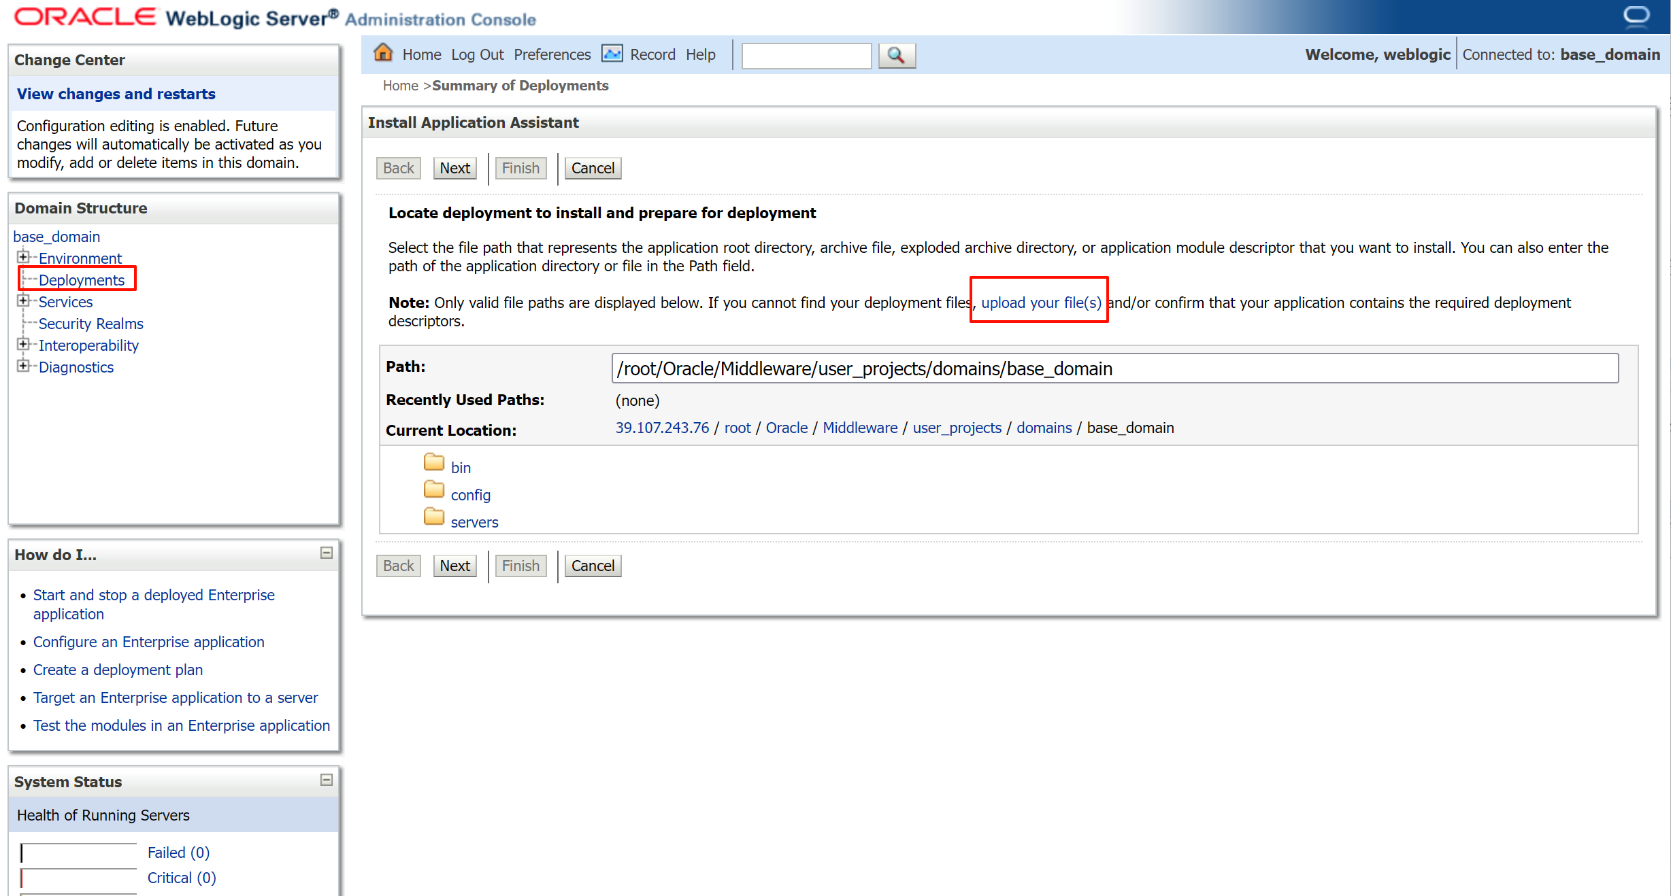Open the servers folder icon
Screen dimensions: 1671x896
tap(433, 517)
